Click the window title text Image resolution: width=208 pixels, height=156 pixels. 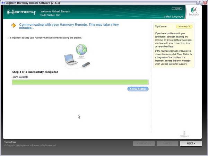click(x=33, y=3)
